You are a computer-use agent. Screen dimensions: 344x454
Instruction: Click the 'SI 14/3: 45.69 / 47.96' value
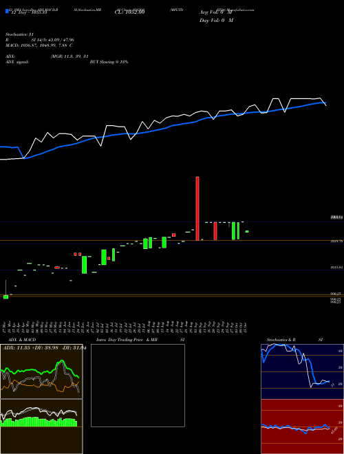pyautogui.click(x=53, y=40)
